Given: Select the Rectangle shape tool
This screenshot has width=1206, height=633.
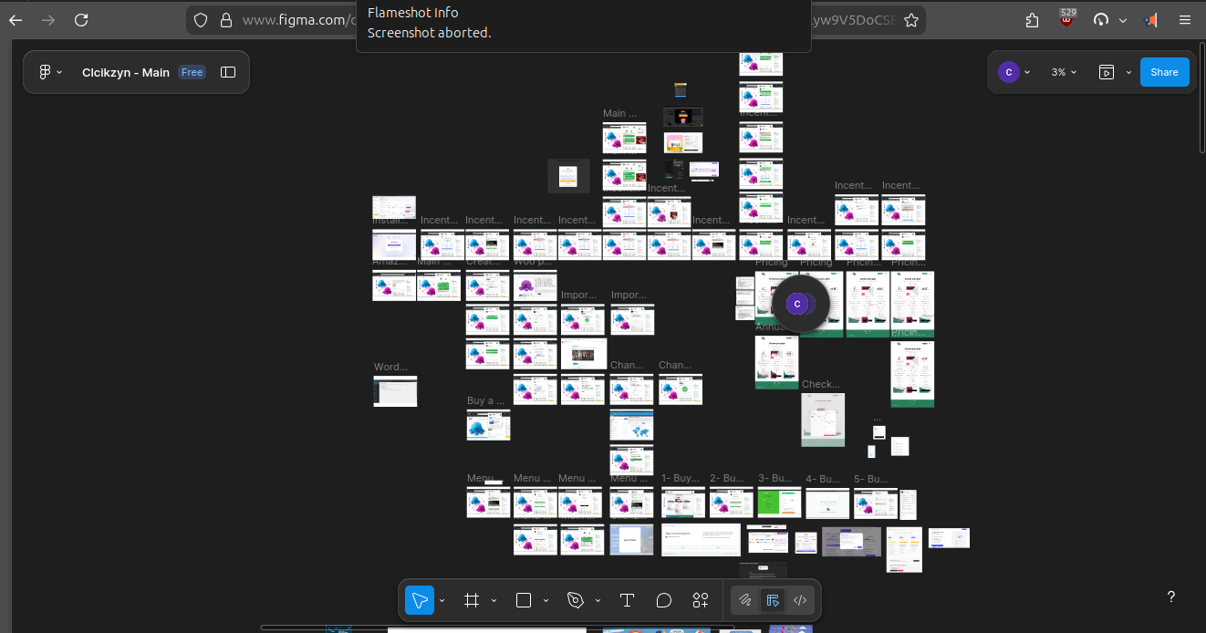Looking at the screenshot, I should pyautogui.click(x=524, y=600).
